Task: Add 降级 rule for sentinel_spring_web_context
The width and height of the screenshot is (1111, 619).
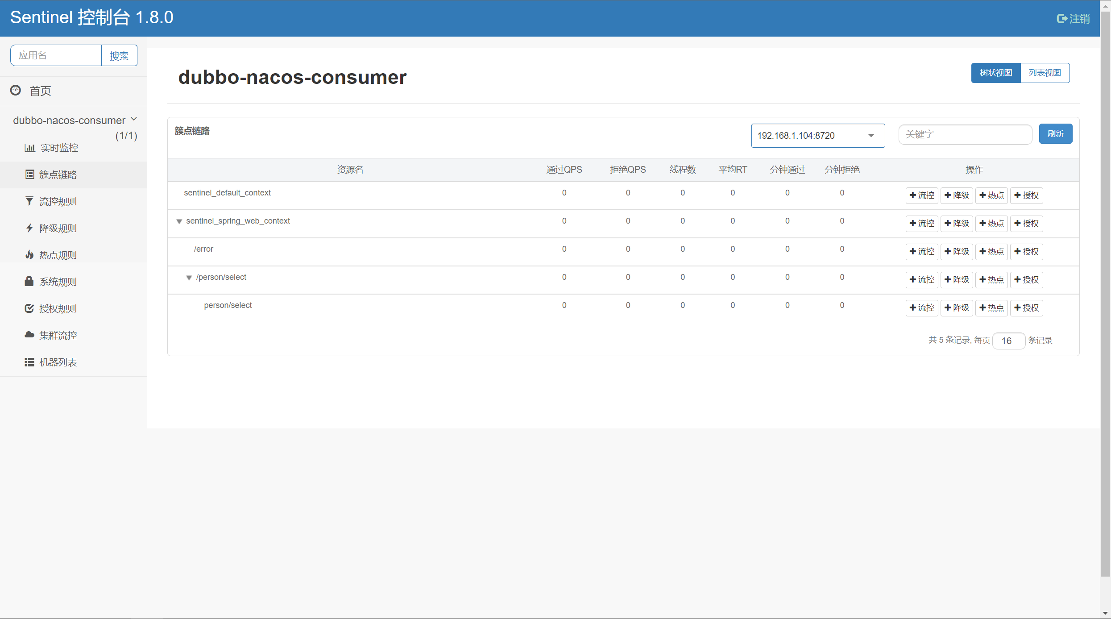Action: [957, 224]
